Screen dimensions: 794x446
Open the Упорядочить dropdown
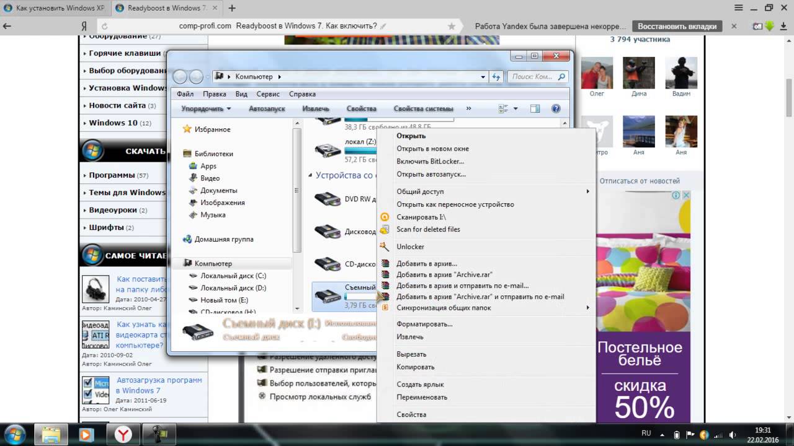206,108
